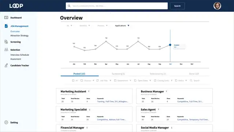Click info icon beside Marketing Specialist
The image size is (234, 132).
click(x=90, y=110)
